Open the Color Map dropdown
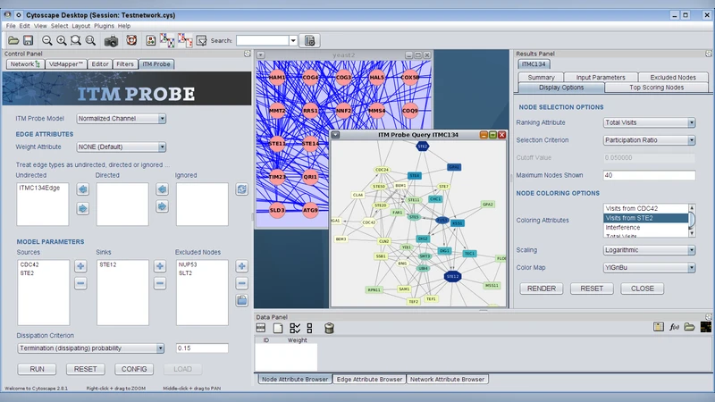 (649, 267)
